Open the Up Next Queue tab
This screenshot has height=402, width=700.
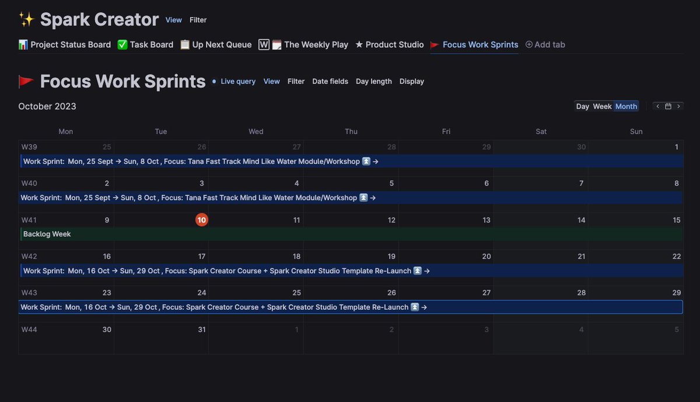[x=216, y=44]
